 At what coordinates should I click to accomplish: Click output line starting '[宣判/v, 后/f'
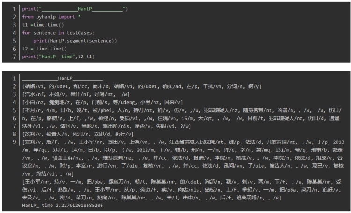coord(183,142)
